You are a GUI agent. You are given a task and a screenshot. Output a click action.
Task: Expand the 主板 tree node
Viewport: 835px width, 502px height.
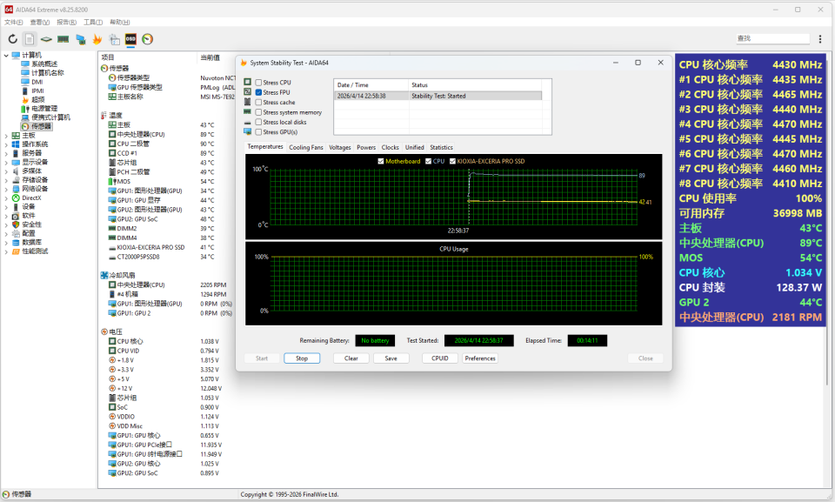[6, 136]
